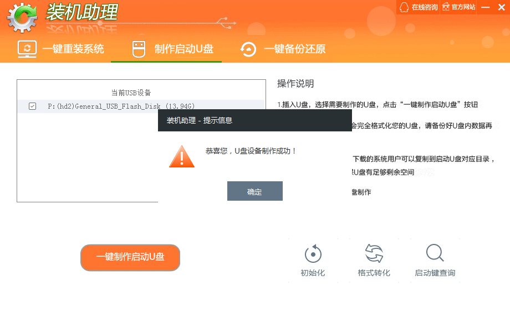The width and height of the screenshot is (510, 321).
Task: Click the cloud restore icon beside 一键备份还原
Action: 248,49
